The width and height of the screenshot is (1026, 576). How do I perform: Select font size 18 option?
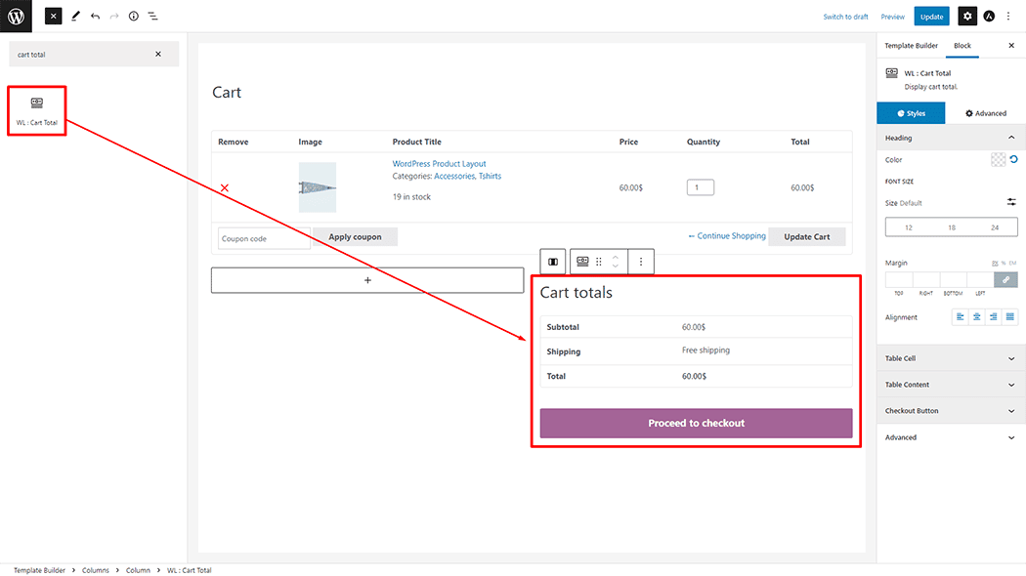pos(951,227)
